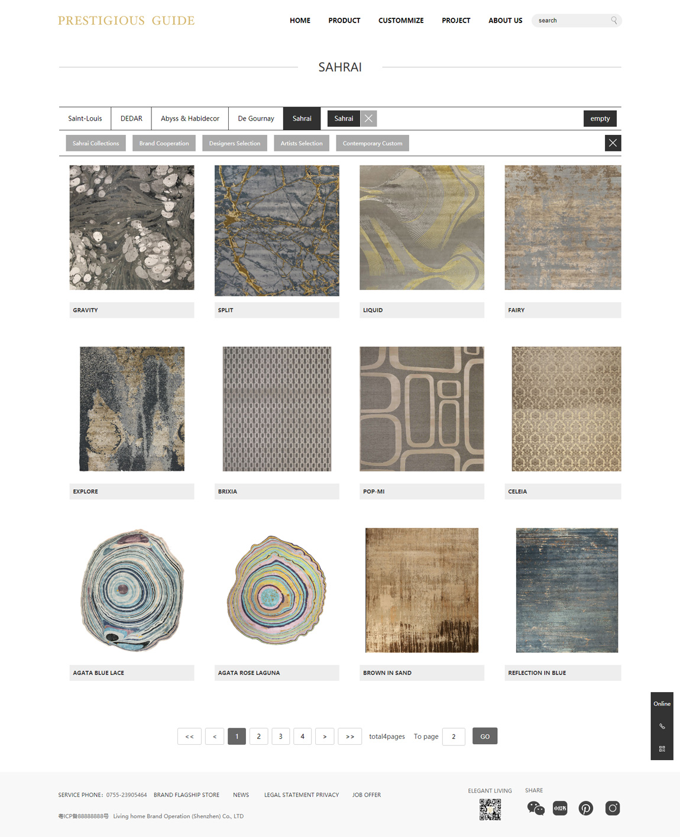Open the Pinterest share icon
680x837 pixels.
[x=586, y=808]
